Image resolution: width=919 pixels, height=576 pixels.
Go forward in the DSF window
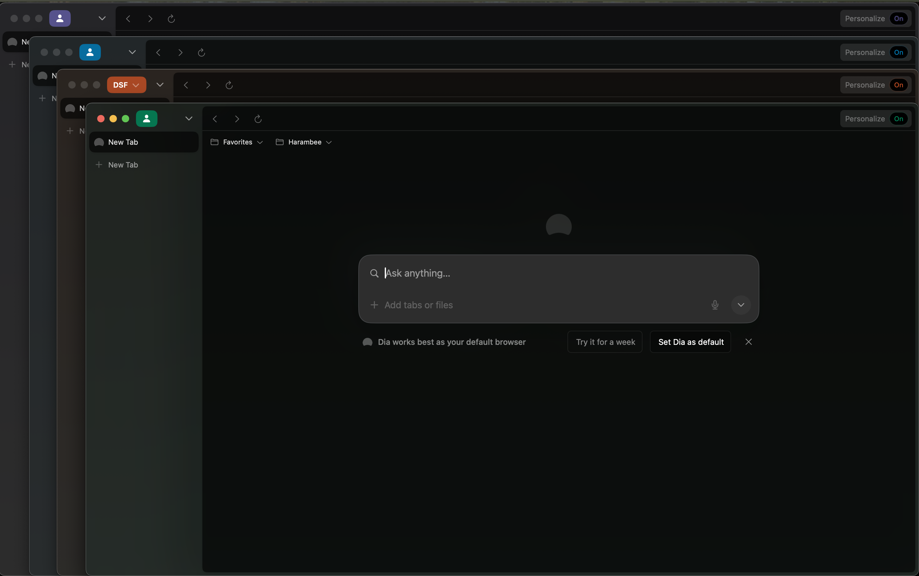208,85
